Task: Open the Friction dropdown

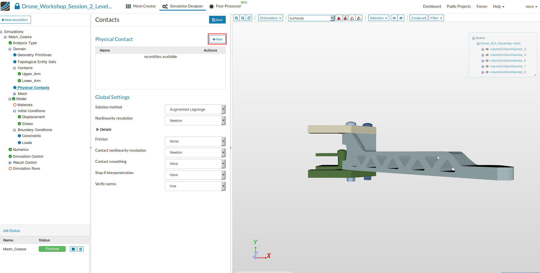Action: (195, 141)
